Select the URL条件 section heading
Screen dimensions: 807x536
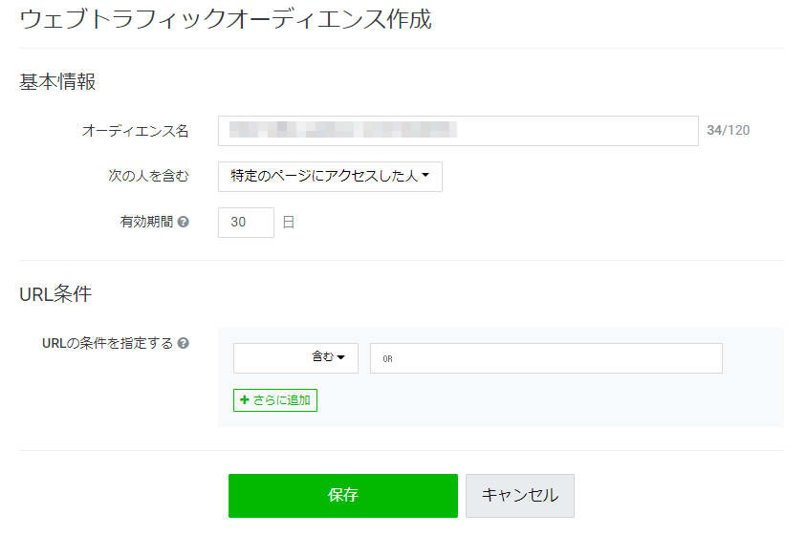[x=55, y=294]
